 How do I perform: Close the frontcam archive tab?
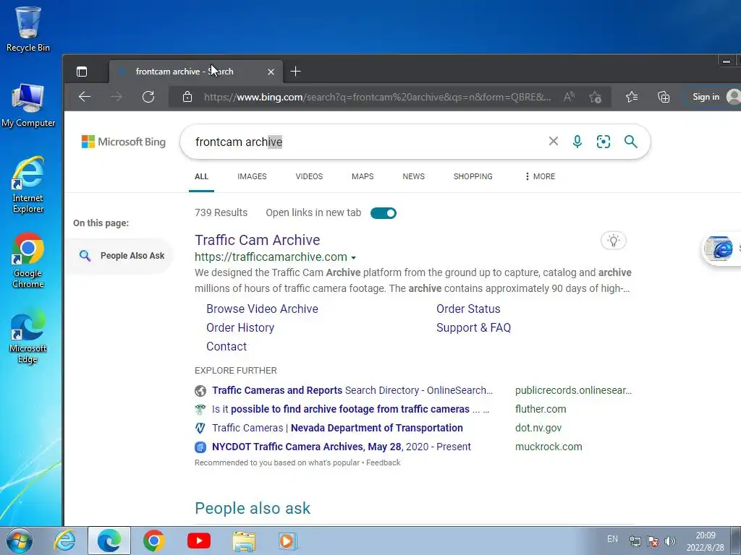[x=271, y=72]
